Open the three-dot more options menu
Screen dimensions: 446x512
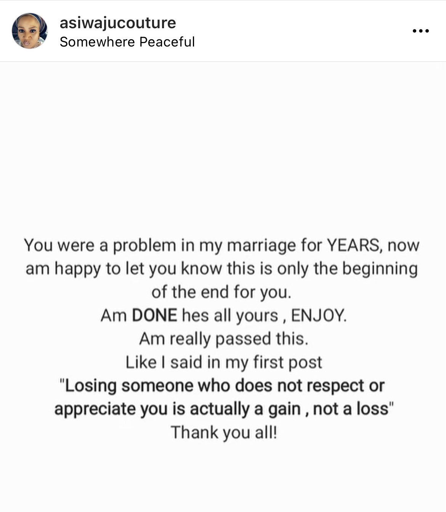(x=421, y=31)
